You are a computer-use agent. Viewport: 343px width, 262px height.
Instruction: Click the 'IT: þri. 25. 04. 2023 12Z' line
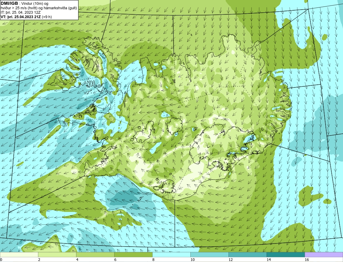21,12
